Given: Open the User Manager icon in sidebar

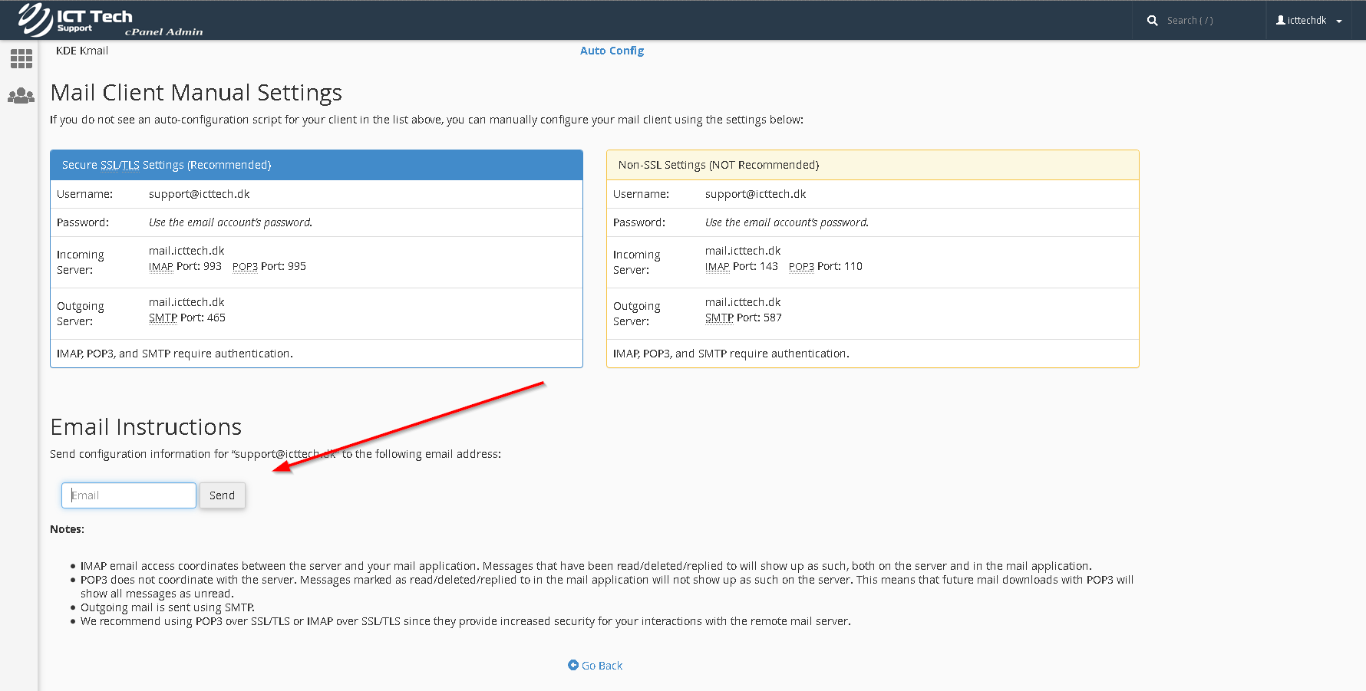Looking at the screenshot, I should click(21, 96).
